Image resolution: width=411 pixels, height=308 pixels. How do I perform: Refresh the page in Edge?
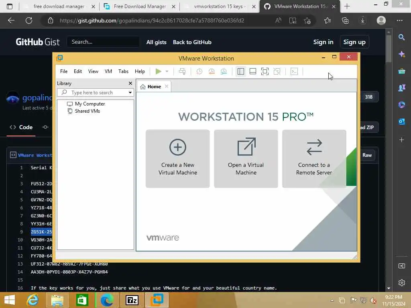[29, 20]
